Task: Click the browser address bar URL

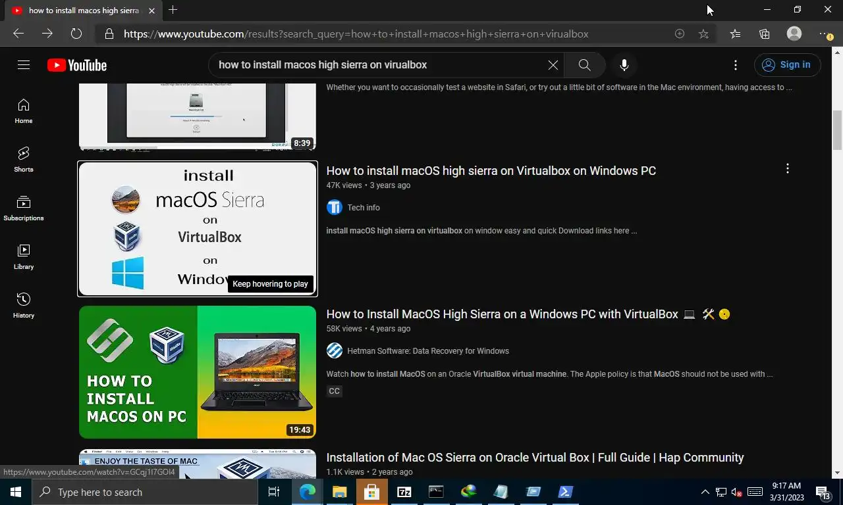Action: 356,34
